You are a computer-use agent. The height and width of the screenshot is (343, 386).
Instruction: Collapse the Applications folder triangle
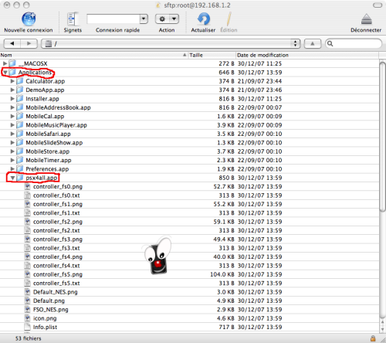pyautogui.click(x=5, y=73)
